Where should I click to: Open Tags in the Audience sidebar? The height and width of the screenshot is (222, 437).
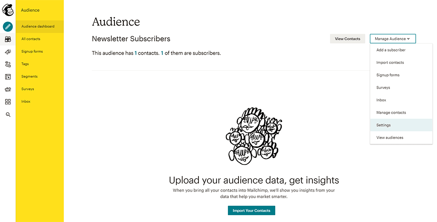tap(25, 64)
